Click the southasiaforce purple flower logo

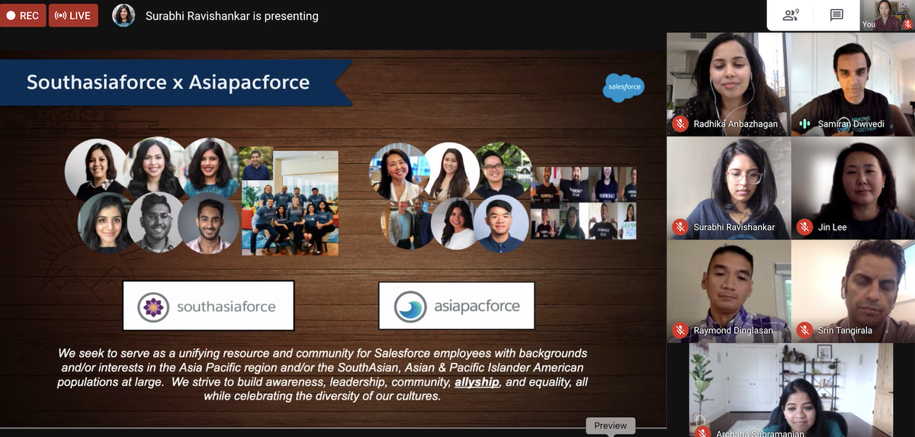[155, 307]
